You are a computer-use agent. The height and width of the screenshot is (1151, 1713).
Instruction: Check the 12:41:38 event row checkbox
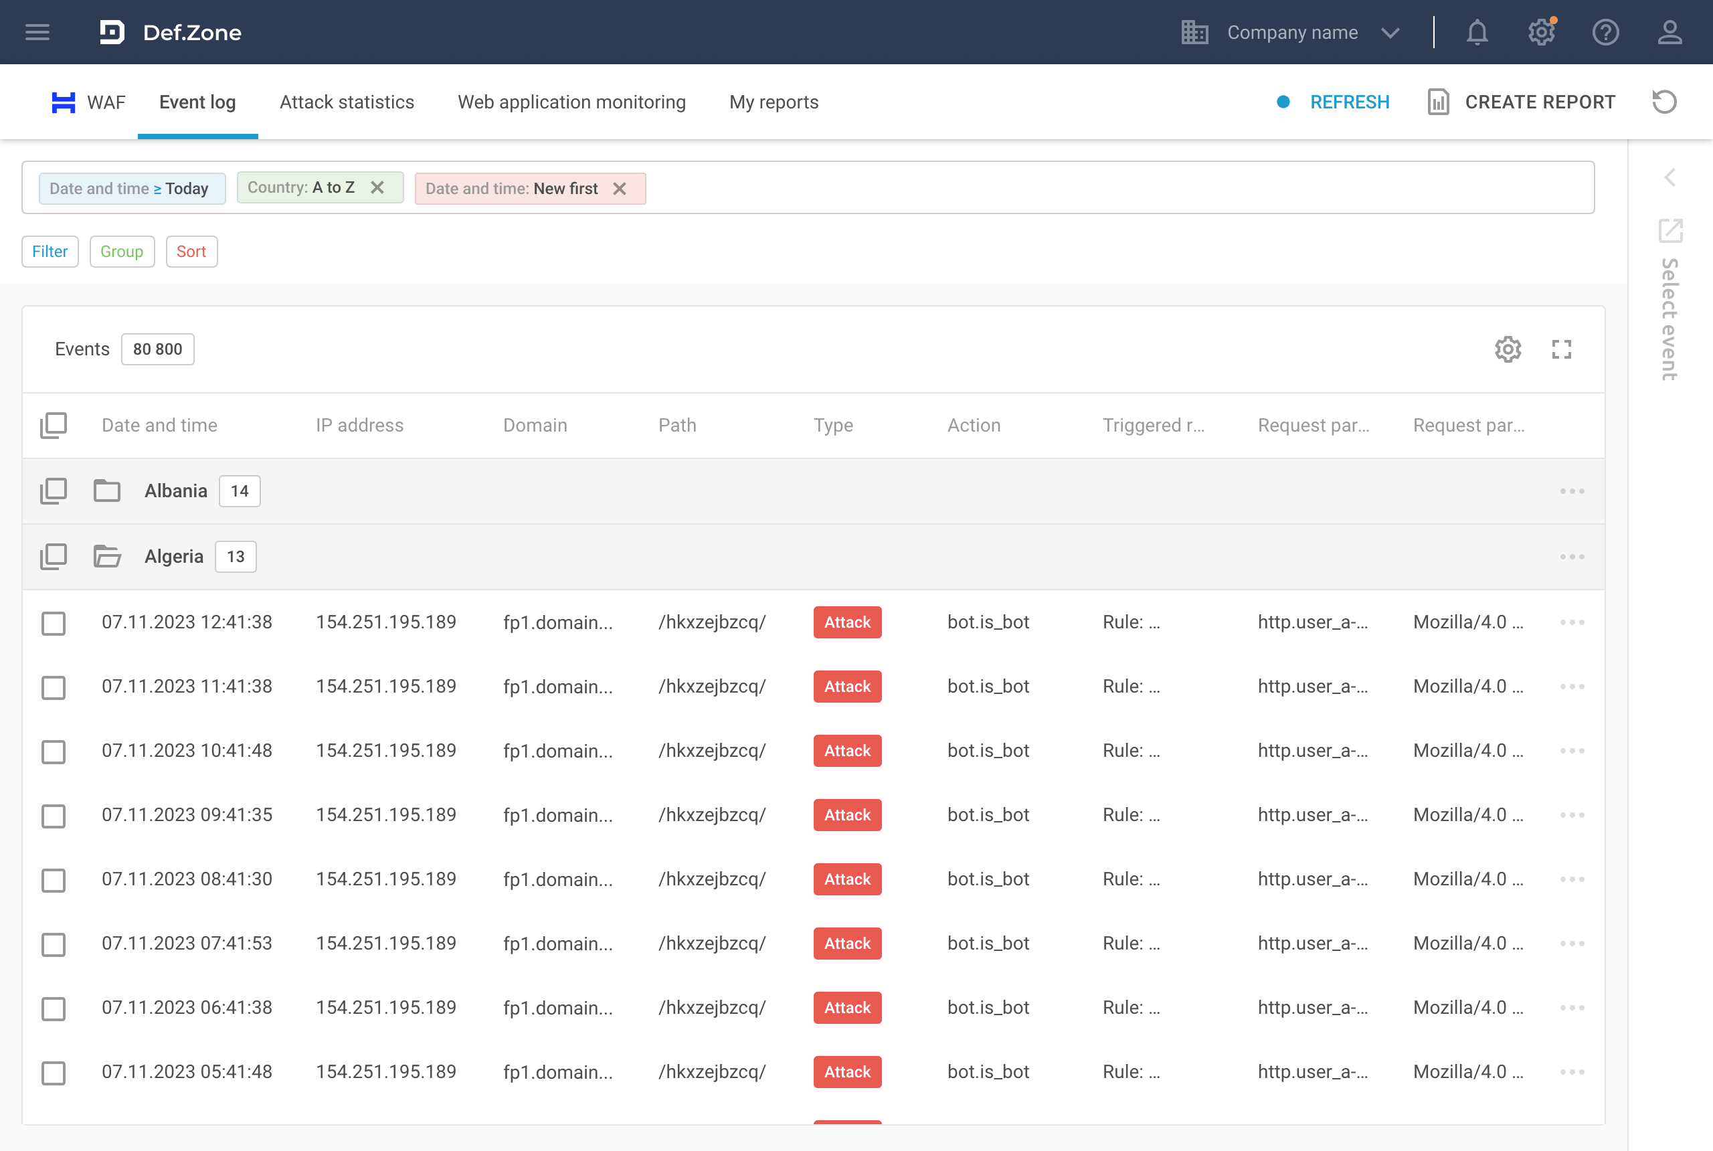pyautogui.click(x=54, y=623)
